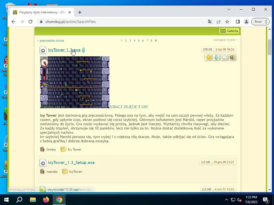Image resolution: width=274 pixels, height=205 pixels.
Task: Click Grejsy hamster avatar icon
Action: coord(42,149)
